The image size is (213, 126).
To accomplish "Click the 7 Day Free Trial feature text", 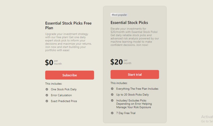I will (126, 113).
